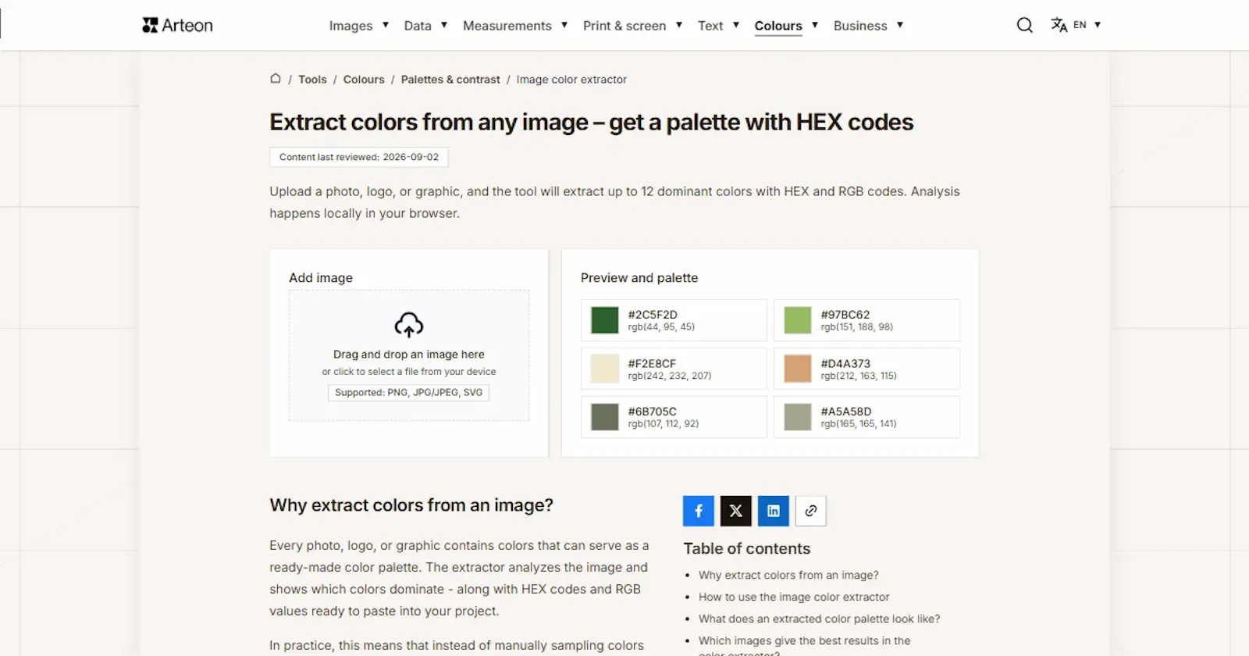Share on Facebook
Screen dimensions: 1249x656
pos(699,511)
